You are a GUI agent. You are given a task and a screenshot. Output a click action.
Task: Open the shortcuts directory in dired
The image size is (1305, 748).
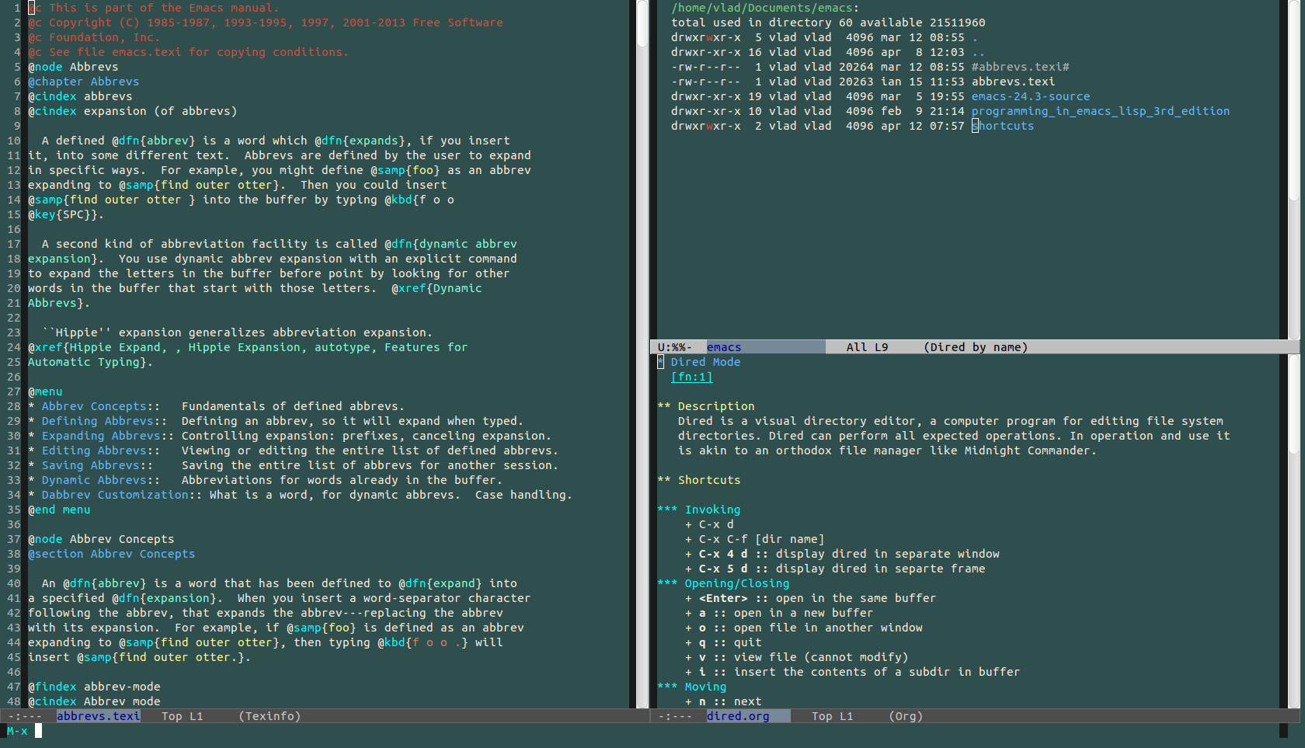(x=1003, y=126)
